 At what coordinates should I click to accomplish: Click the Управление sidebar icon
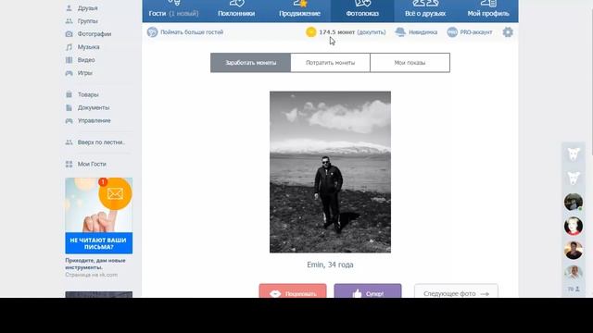[69, 121]
